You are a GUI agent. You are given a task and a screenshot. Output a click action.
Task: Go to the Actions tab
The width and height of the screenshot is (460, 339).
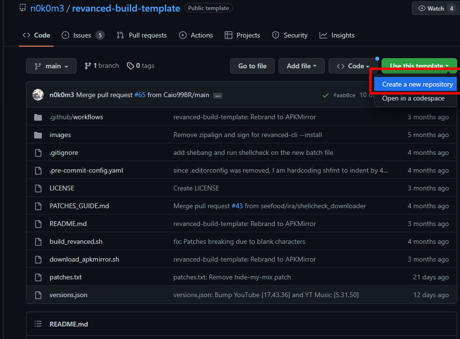click(196, 35)
